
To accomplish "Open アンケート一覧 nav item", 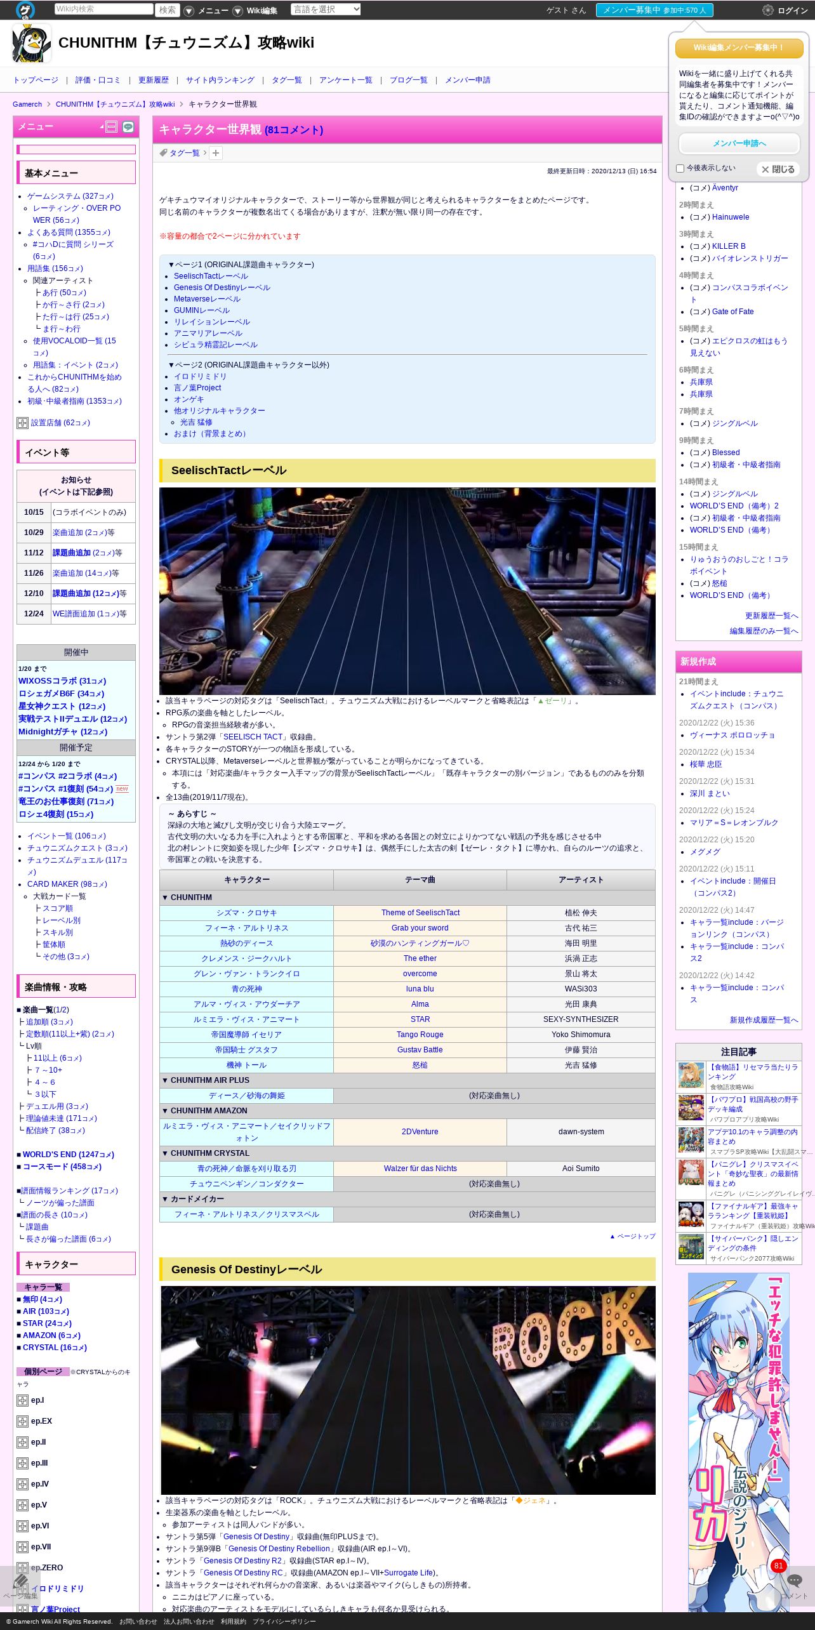I will click(346, 80).
